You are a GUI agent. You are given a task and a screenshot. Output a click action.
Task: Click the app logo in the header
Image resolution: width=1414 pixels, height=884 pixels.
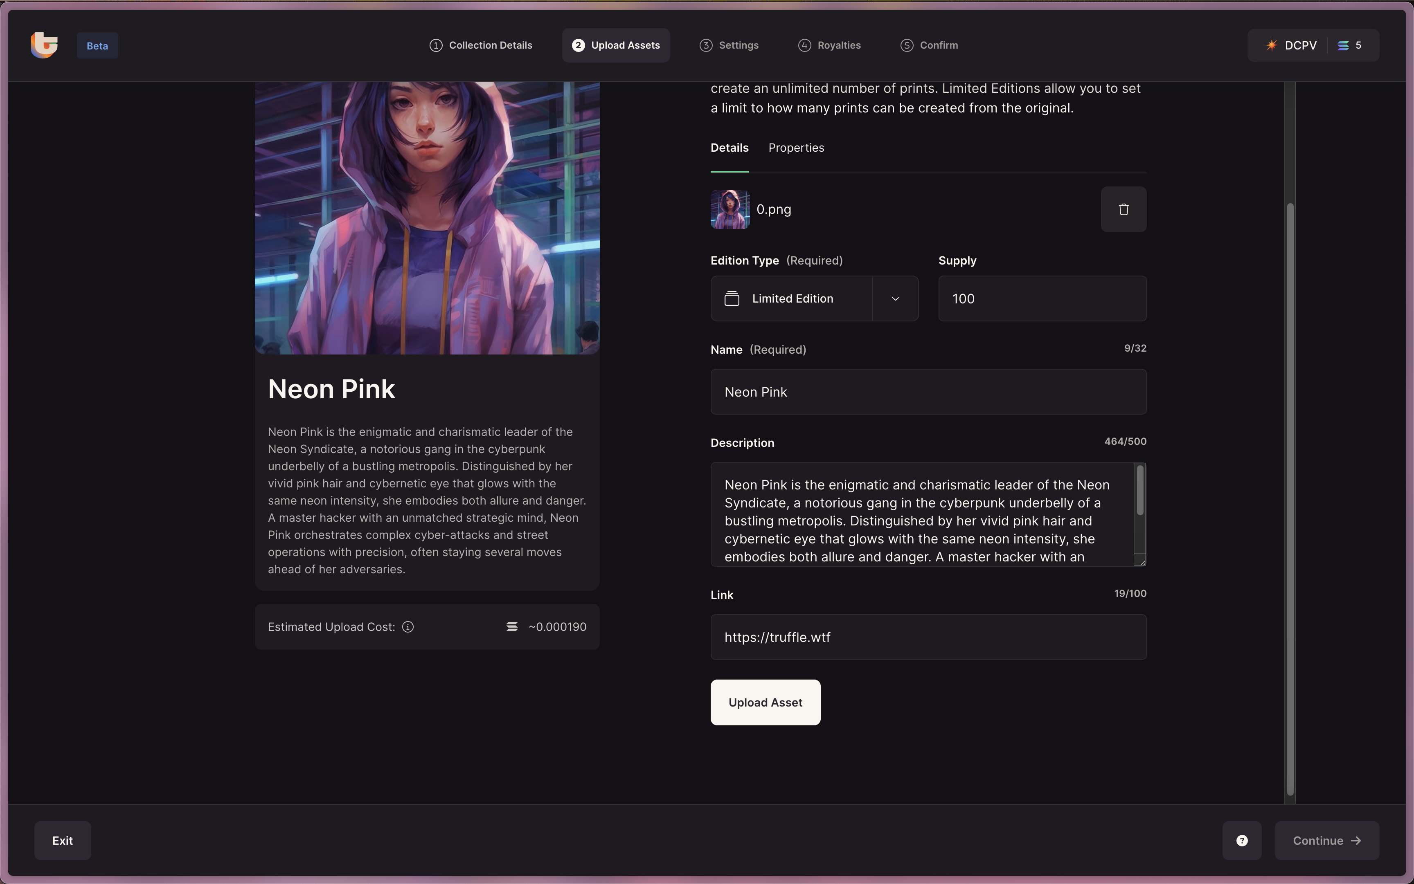click(45, 45)
